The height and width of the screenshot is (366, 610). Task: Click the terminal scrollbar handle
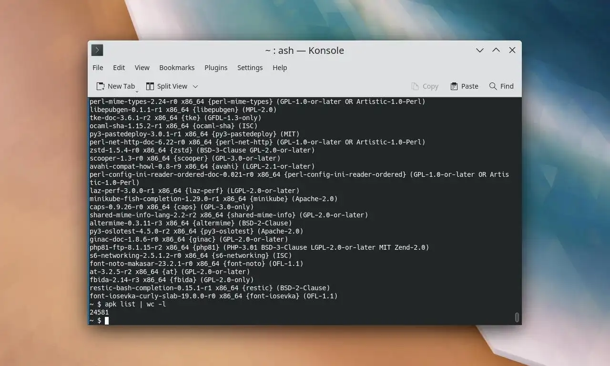pyautogui.click(x=517, y=317)
